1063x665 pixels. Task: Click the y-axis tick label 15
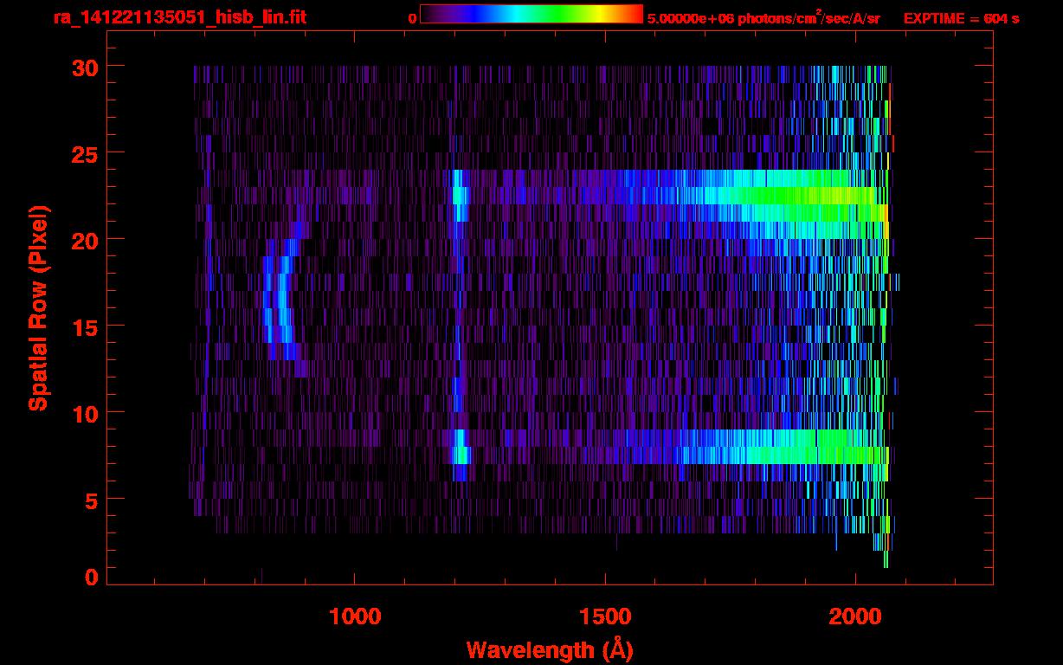86,326
